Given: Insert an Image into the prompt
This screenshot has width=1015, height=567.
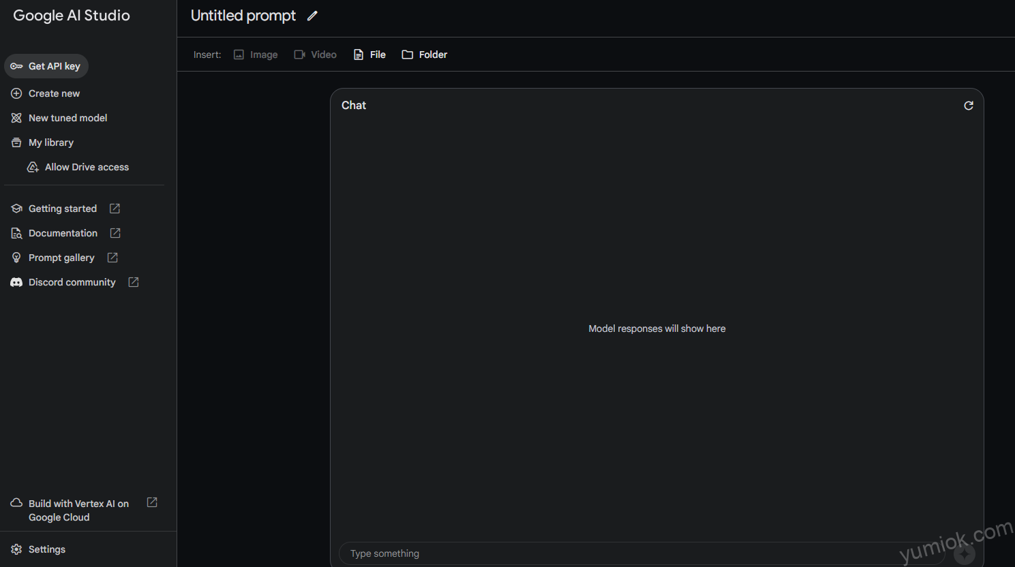Looking at the screenshot, I should tap(256, 55).
